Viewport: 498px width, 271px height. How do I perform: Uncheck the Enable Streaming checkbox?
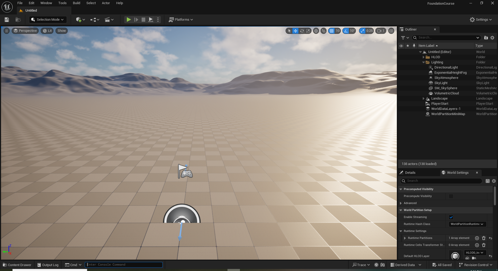coord(451,217)
